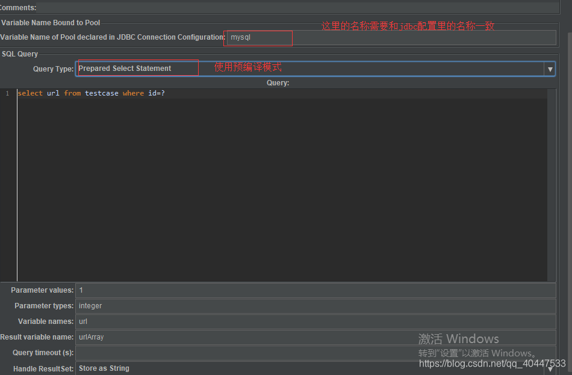Click the 'Handle ResultSet:' label

click(x=43, y=369)
